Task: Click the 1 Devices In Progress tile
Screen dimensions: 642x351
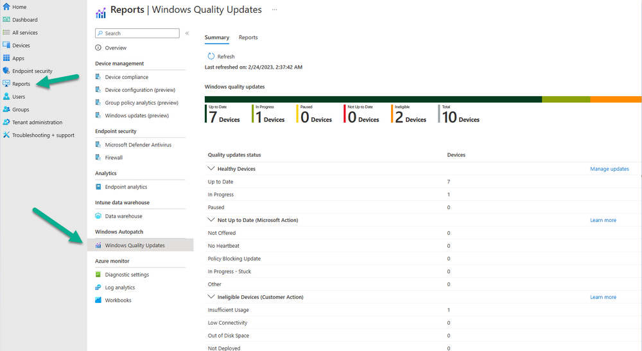Action: pos(268,114)
